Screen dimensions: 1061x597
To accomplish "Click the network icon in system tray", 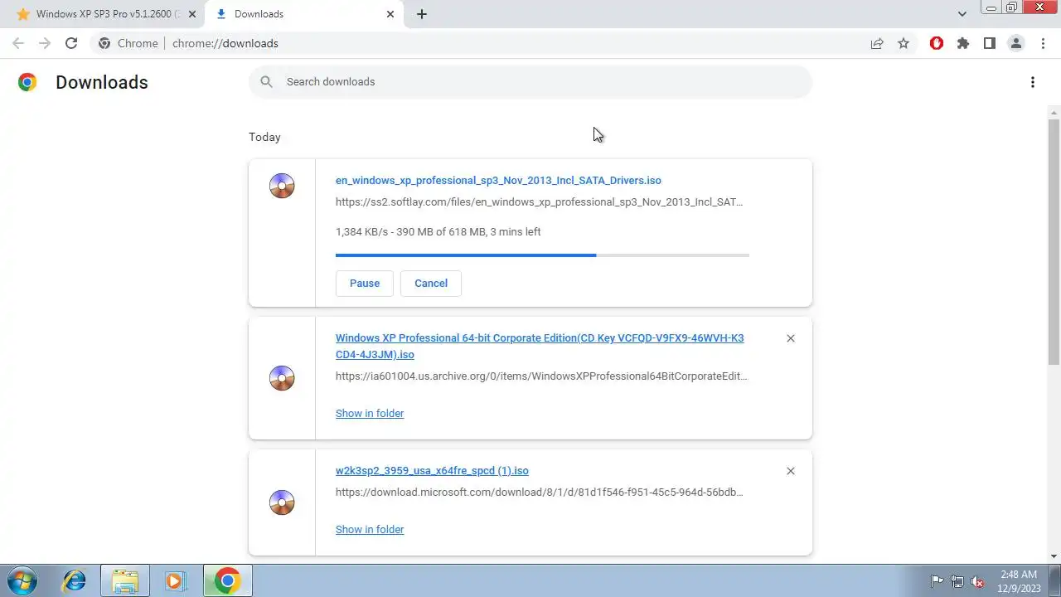I will click(957, 581).
